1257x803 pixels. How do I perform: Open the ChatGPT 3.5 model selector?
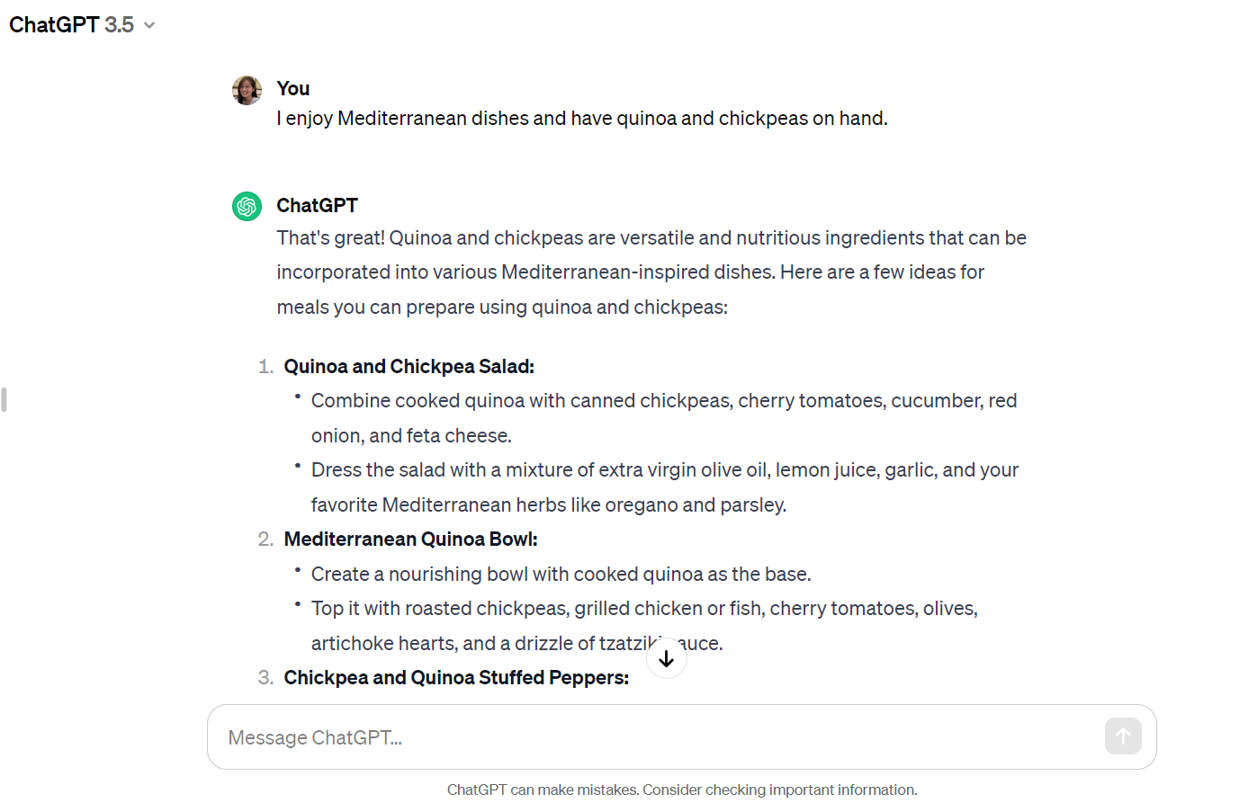(82, 24)
